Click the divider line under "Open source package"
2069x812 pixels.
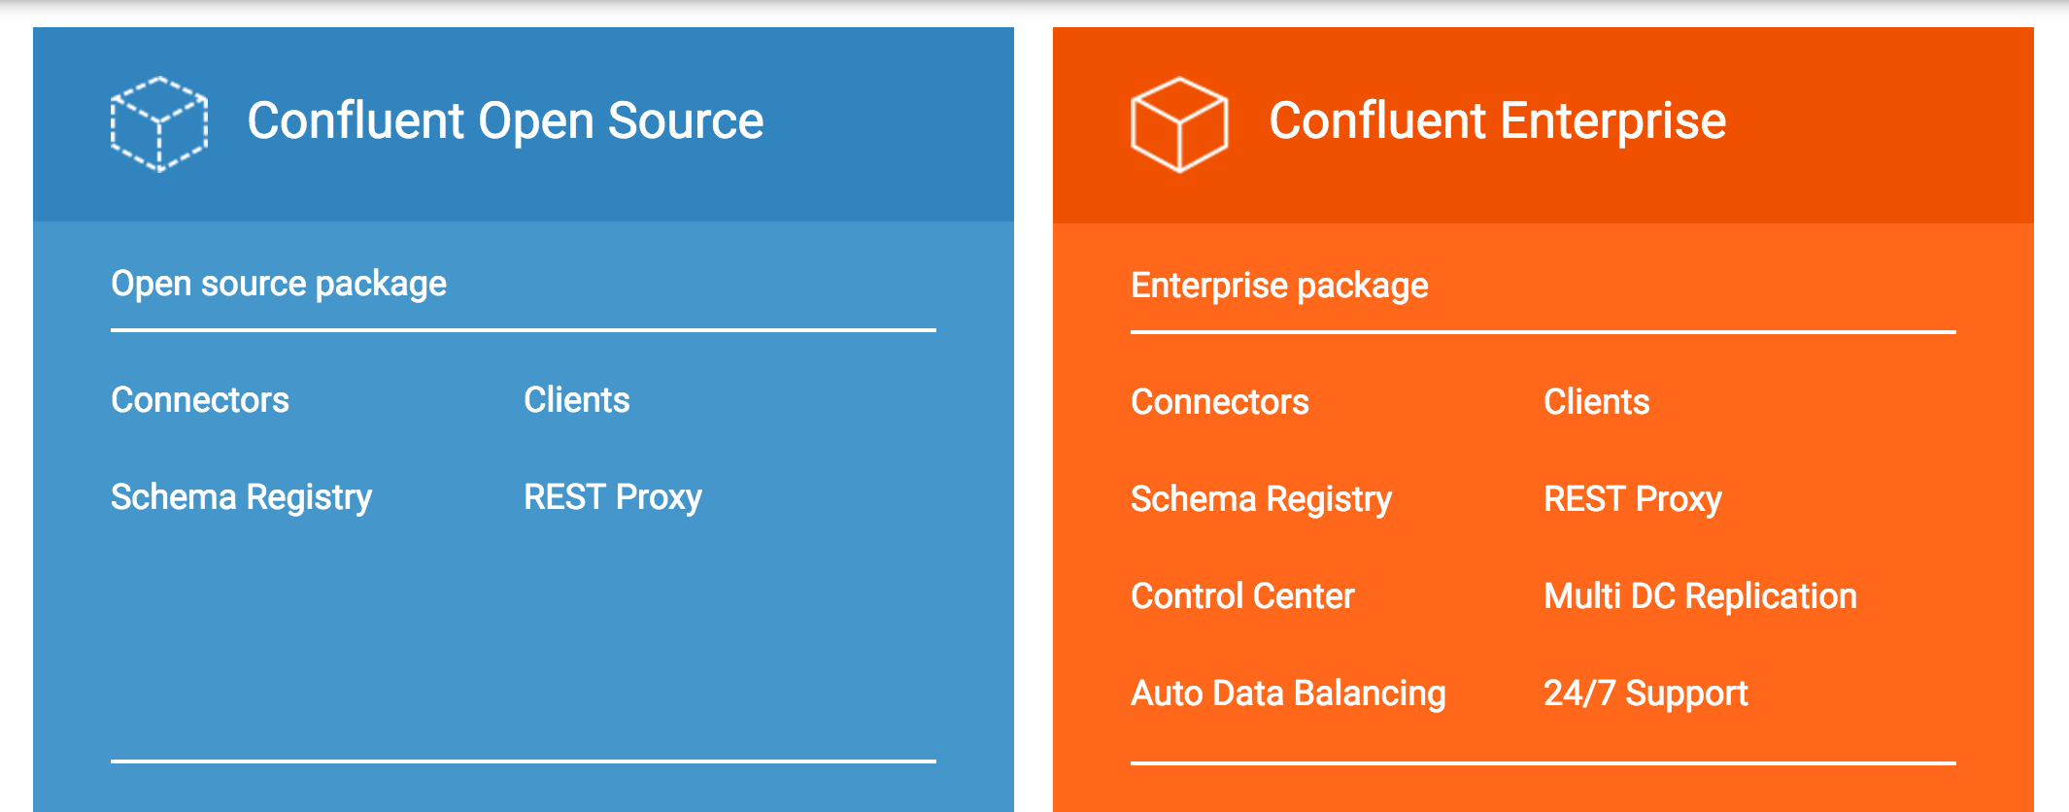pos(524,330)
